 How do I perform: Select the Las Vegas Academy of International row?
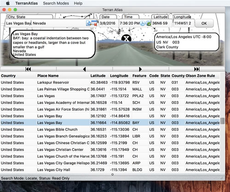point(110,103)
